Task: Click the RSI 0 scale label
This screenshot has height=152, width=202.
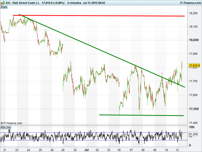Action: [190, 145]
